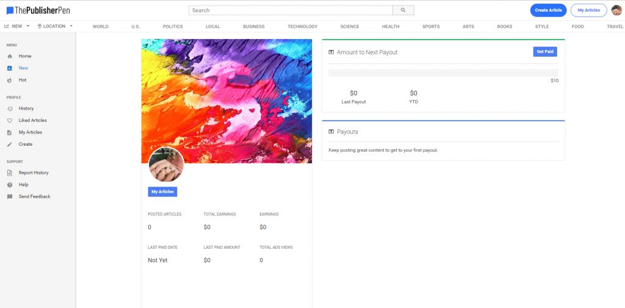Open user avatar menu in header

(x=616, y=10)
